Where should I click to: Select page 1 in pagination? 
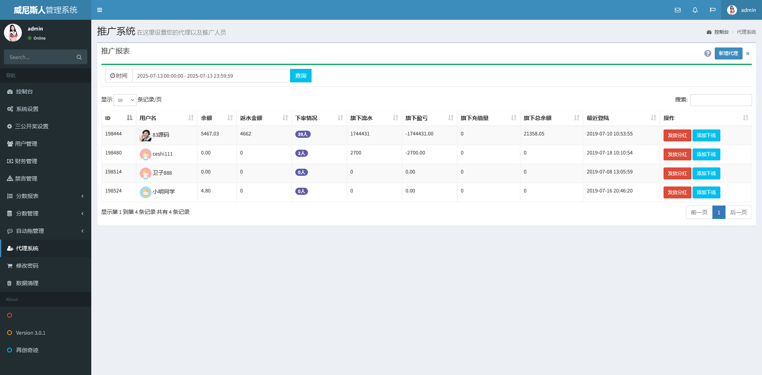719,212
